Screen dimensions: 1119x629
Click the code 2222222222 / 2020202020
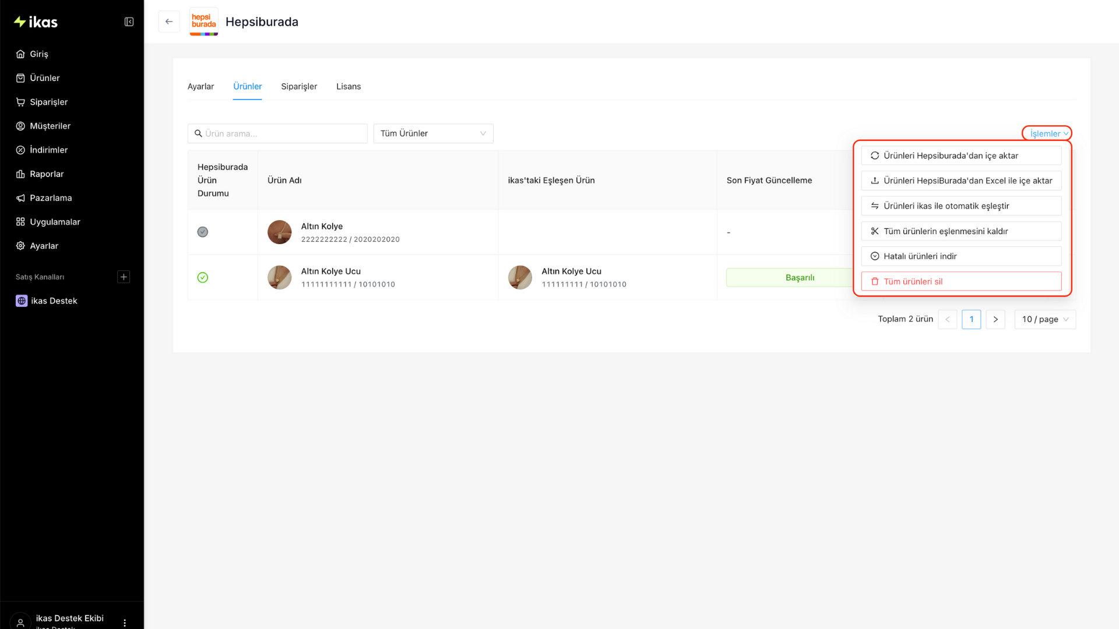click(350, 239)
